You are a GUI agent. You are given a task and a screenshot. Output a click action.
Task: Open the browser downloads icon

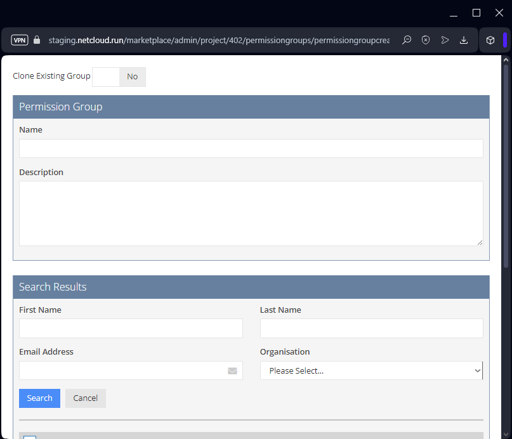click(x=464, y=40)
